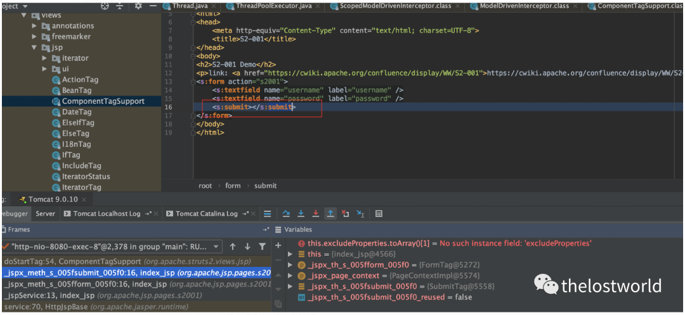The width and height of the screenshot is (685, 315).
Task: Expand the annotations folder
Action: 34,26
